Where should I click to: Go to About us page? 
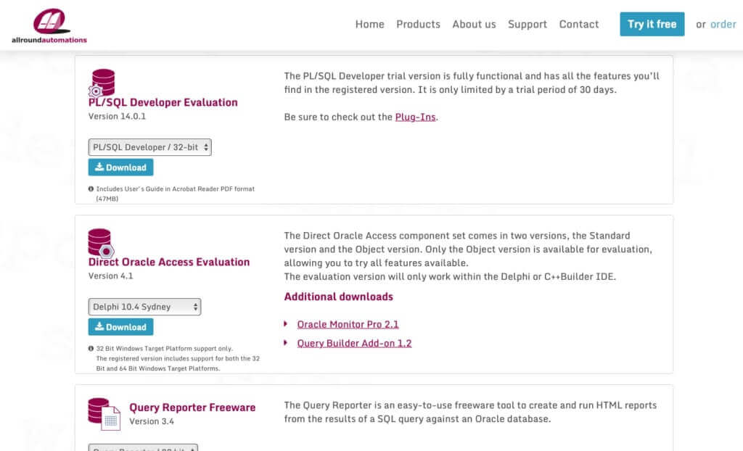[474, 24]
